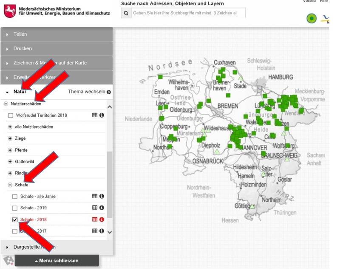Expand the Ziege tree group
340x270 pixels.
click(10, 138)
